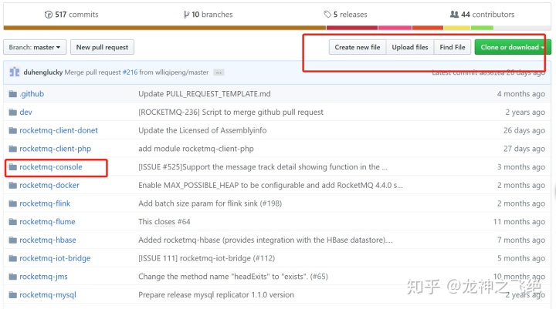556x309 pixels.
Task: Click commit message 'Added rocketmq-hbase'
Action: click(265, 240)
